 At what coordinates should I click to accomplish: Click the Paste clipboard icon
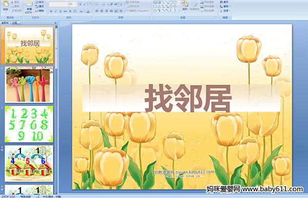click(x=6, y=4)
